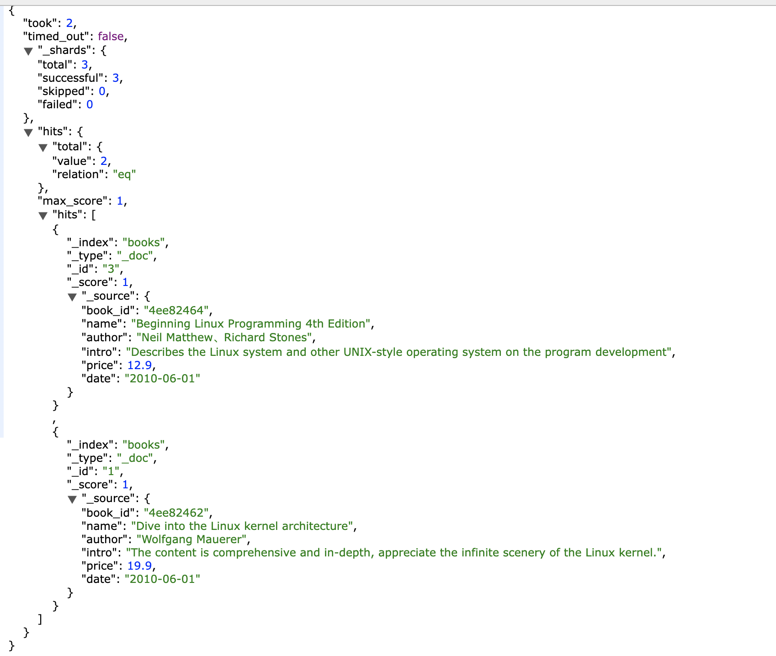
Task: Collapse "_source" of book 4ee82464
Action: tap(72, 297)
